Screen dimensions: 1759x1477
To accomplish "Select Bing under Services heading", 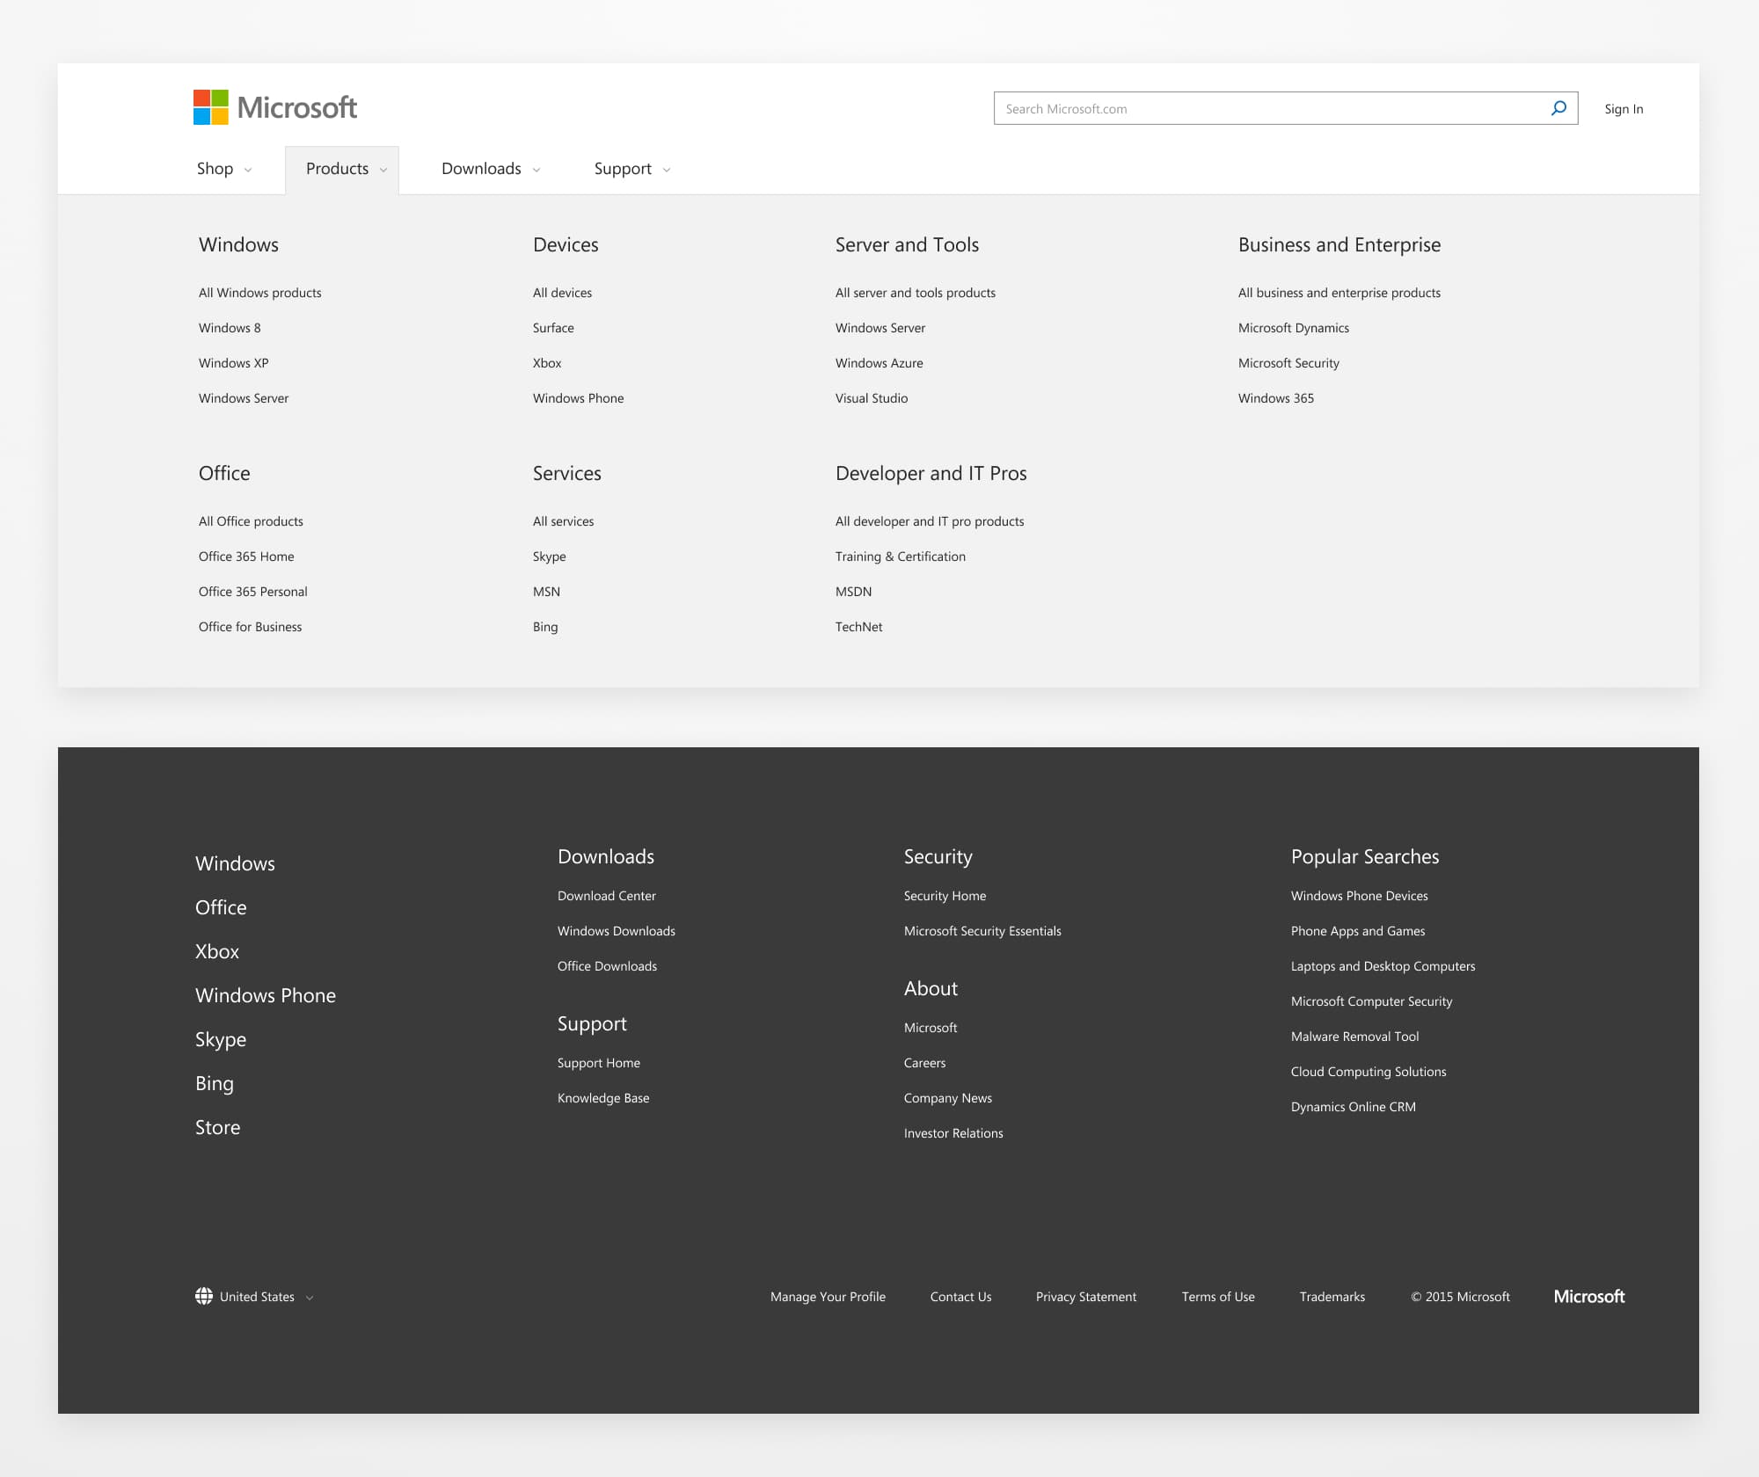I will tap(545, 627).
